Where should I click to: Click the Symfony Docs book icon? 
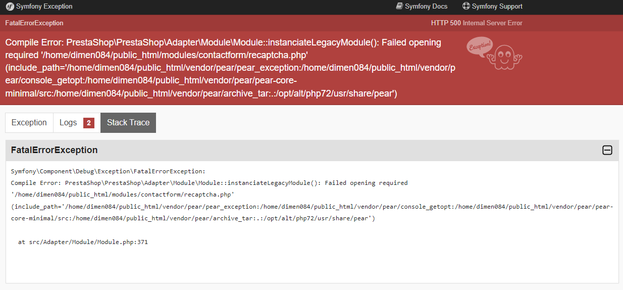(x=399, y=6)
